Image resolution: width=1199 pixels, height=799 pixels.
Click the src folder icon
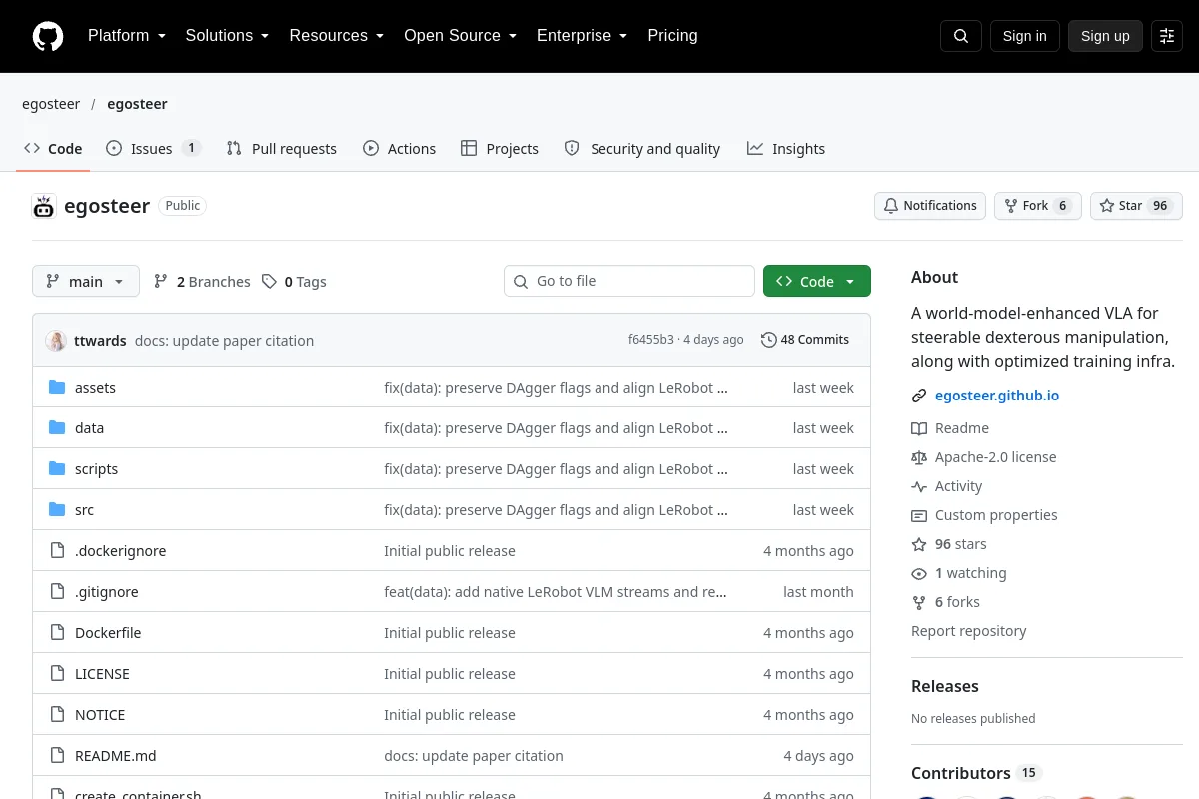57,510
